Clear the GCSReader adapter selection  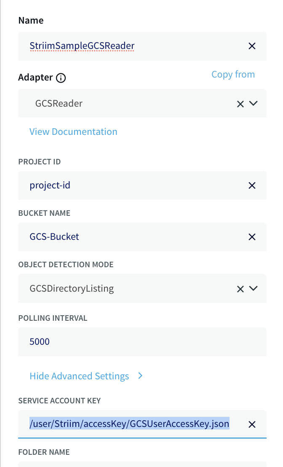tap(240, 104)
